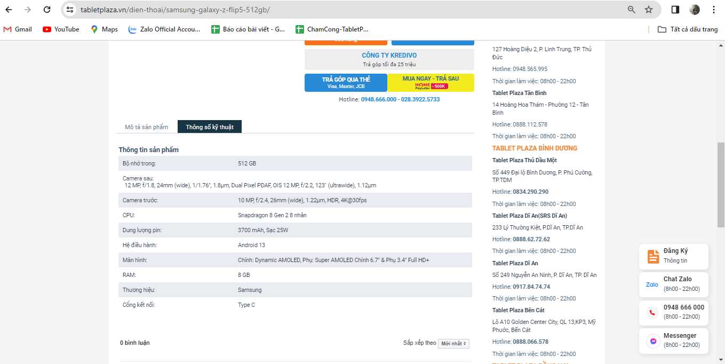Click Trả góp qua thẻ button
Viewport: 725px width, 364px height.
click(346, 83)
